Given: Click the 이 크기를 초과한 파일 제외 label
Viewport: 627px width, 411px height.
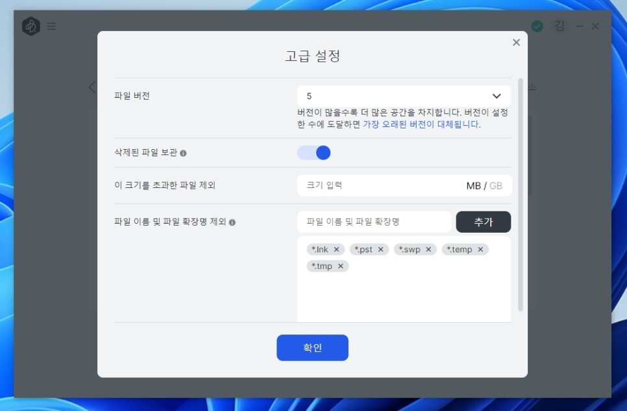Looking at the screenshot, I should [165, 185].
